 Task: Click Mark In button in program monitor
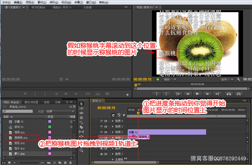(157, 94)
